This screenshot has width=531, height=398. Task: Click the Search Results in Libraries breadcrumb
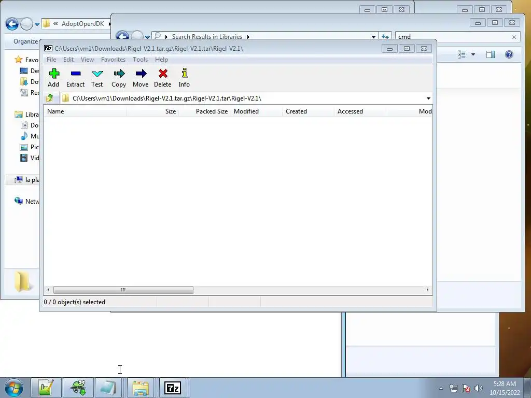[x=207, y=37]
